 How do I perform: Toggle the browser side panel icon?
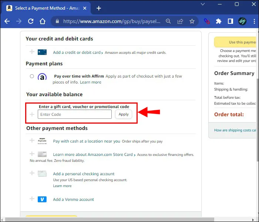(231, 21)
